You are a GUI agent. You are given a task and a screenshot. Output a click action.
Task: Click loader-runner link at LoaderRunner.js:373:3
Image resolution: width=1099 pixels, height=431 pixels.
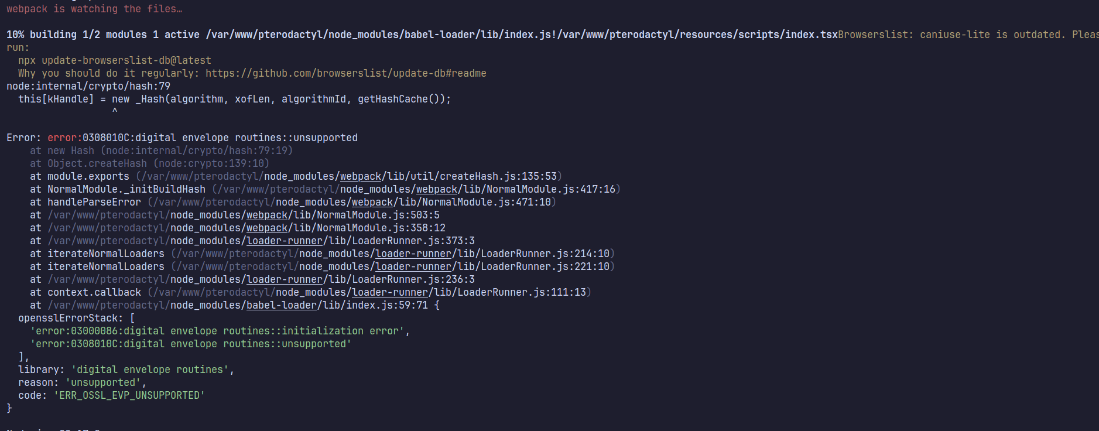click(x=285, y=241)
